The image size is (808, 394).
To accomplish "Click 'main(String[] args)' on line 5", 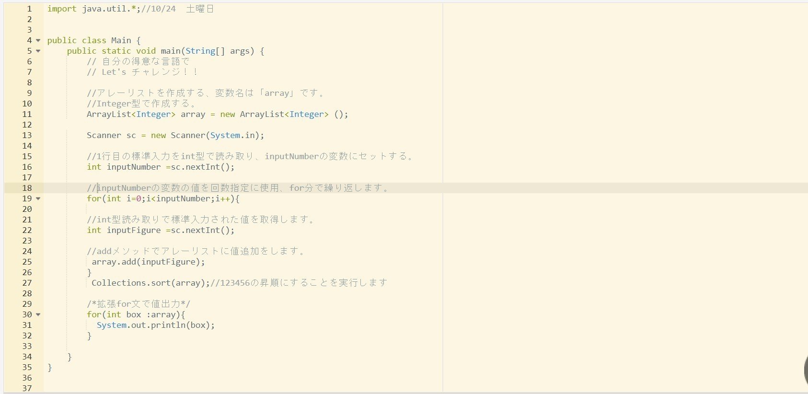I will (208, 51).
